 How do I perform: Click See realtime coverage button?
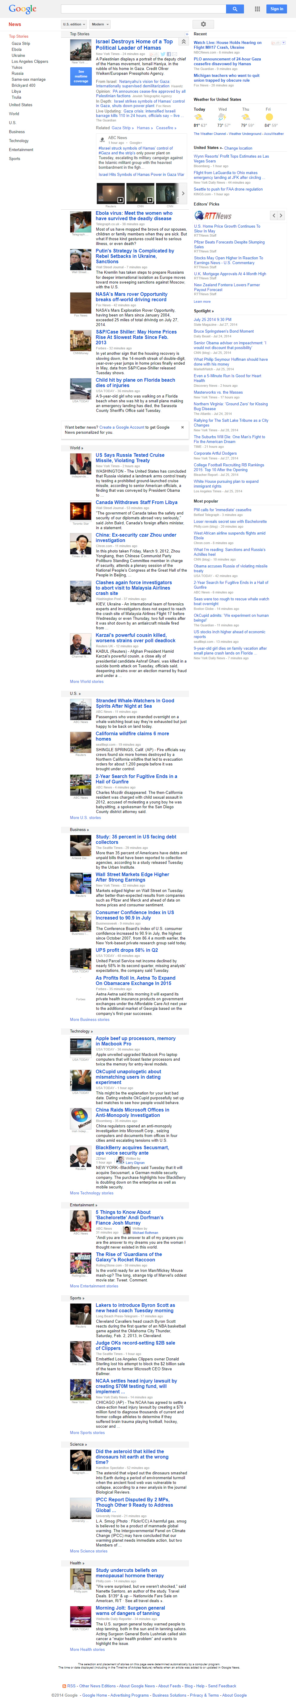point(81,75)
